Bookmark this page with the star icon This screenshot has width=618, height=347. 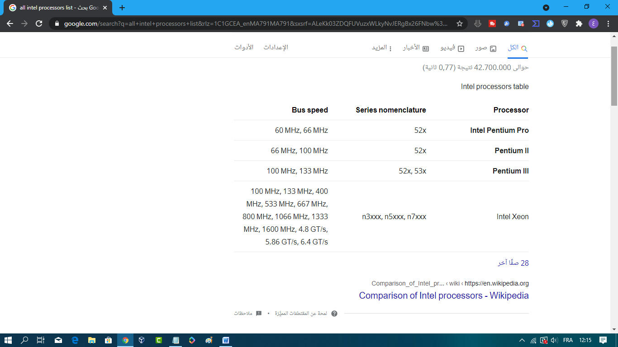pos(460,23)
